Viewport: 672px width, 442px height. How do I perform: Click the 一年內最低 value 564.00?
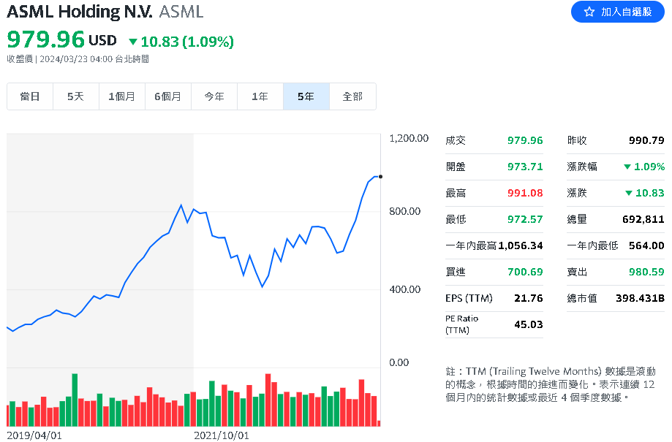(x=646, y=246)
